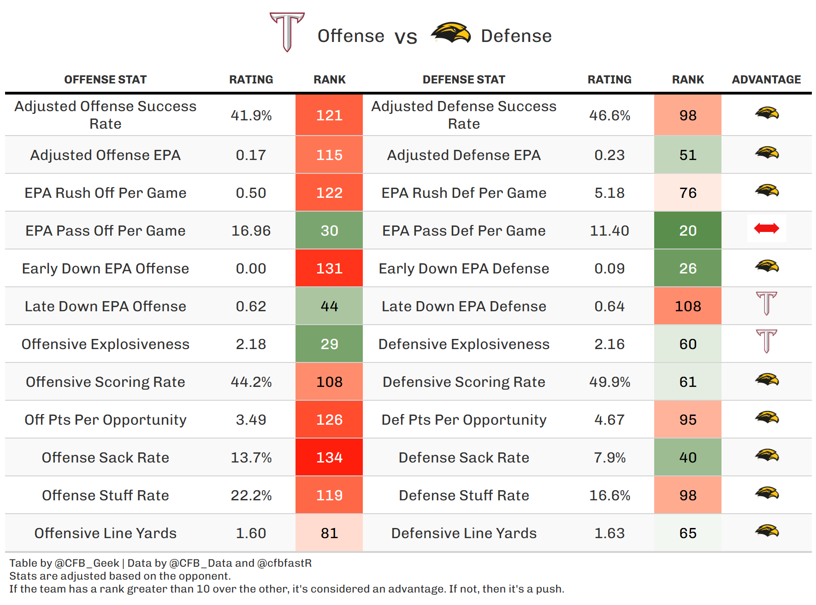Image resolution: width=816 pixels, height=605 pixels.
Task: Click the DEFENSE STAT column header
Action: (464, 80)
